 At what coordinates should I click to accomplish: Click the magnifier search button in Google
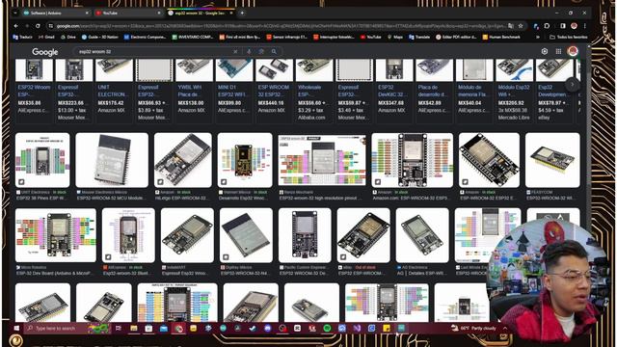tap(274, 51)
